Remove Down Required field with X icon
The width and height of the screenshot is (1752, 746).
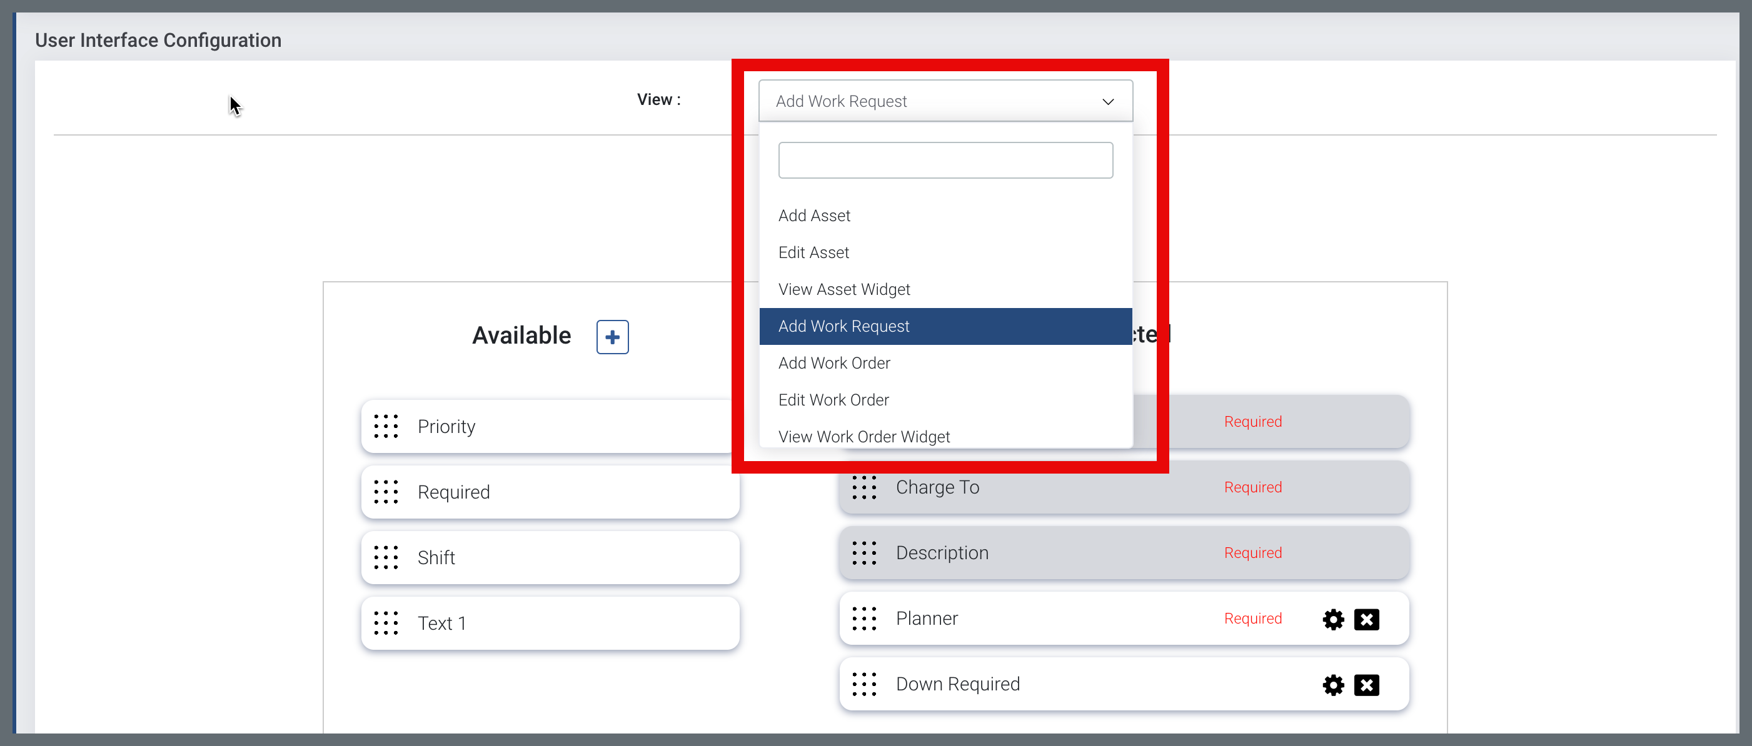1366,685
